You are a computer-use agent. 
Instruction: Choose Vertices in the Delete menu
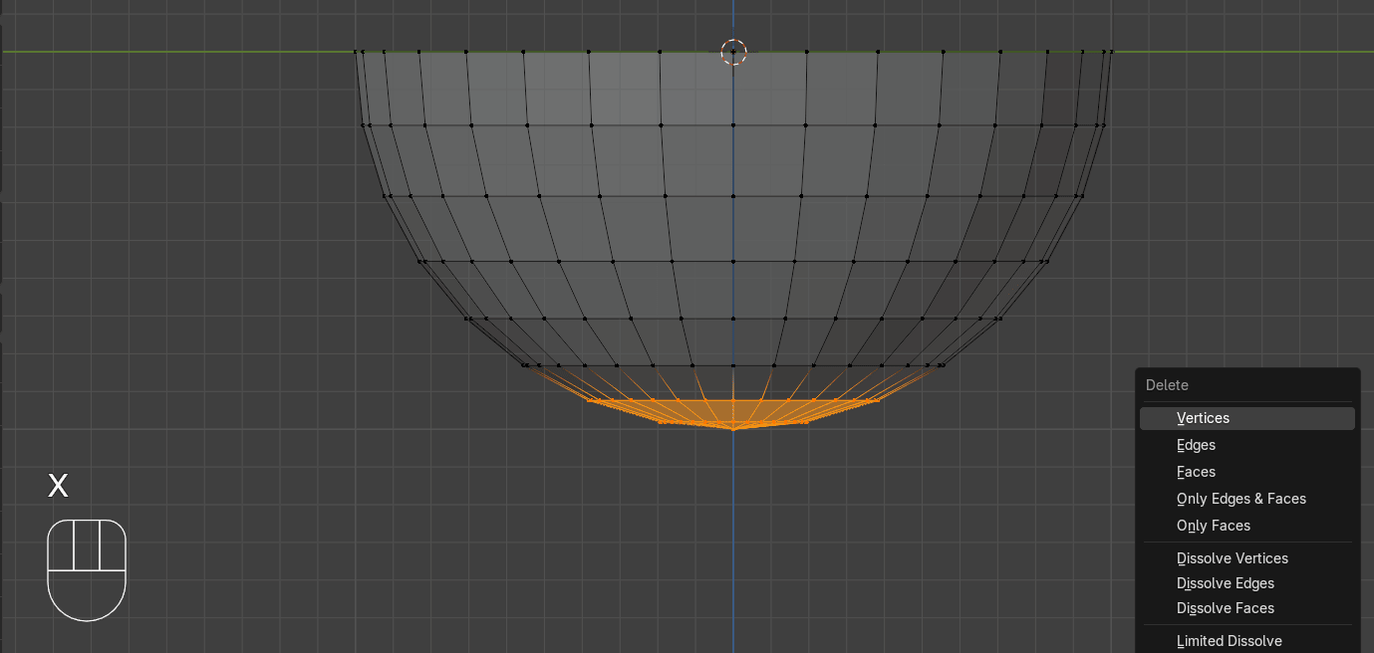1203,418
